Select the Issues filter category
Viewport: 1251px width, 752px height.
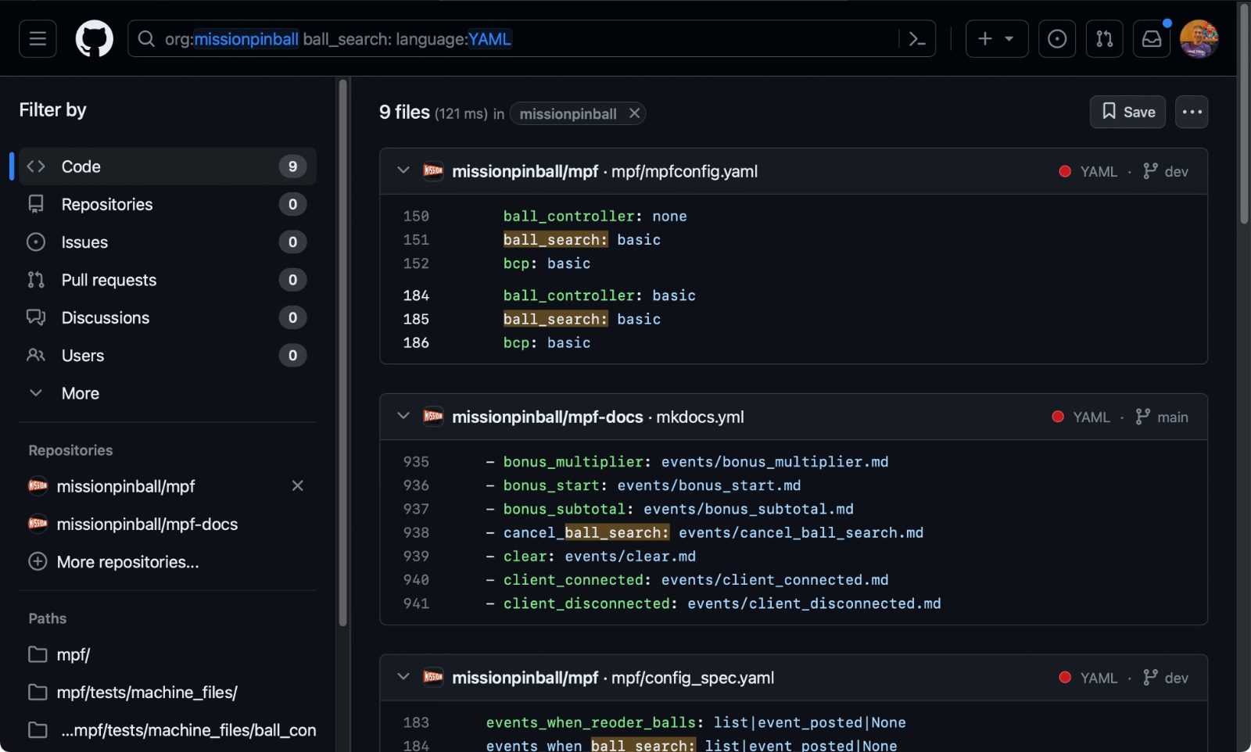tap(84, 242)
